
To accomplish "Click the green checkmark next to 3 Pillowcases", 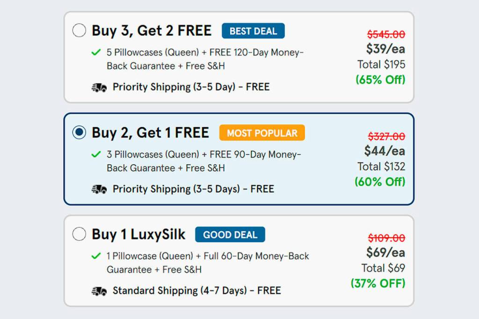I will (x=96, y=154).
